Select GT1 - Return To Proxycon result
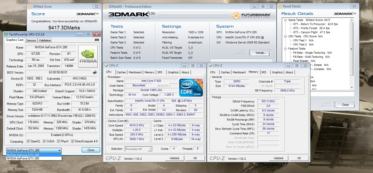The width and height of the screenshot is (373, 173). pos(315,24)
